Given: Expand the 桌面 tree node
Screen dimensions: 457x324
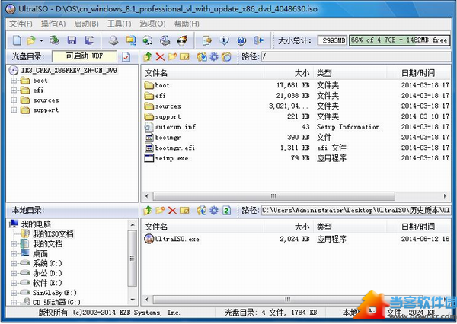Looking at the screenshot, I should point(14,253).
